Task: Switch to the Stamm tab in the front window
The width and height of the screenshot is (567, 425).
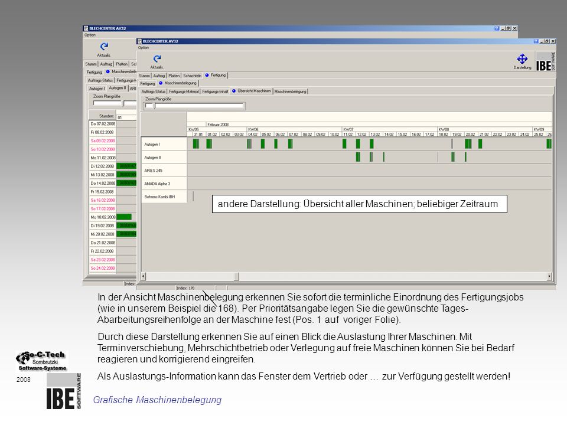Action: click(144, 76)
